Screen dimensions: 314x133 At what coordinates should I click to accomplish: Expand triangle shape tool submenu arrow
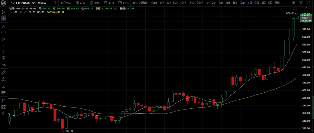click(x=7, y=45)
